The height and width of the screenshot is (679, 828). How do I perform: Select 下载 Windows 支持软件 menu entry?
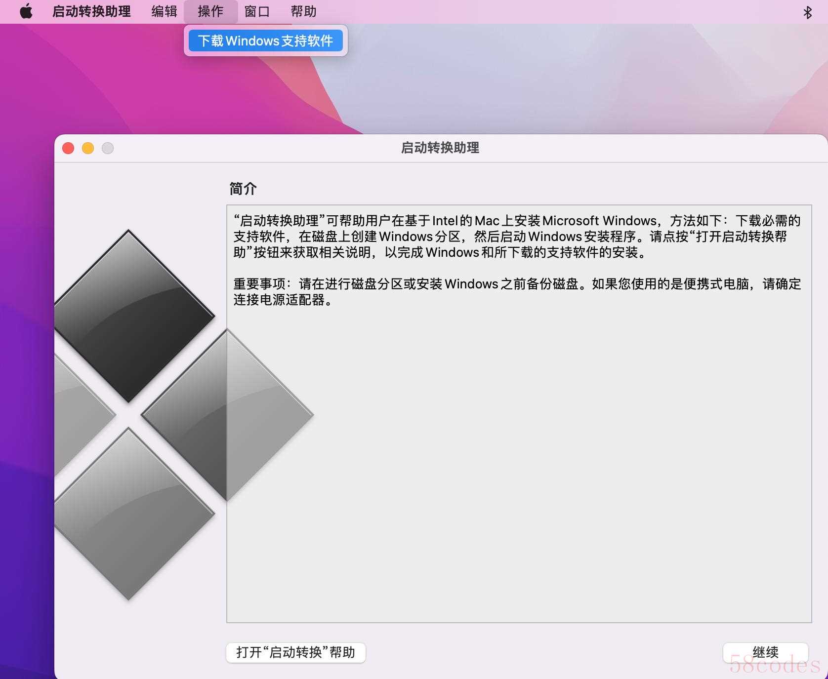(x=266, y=40)
